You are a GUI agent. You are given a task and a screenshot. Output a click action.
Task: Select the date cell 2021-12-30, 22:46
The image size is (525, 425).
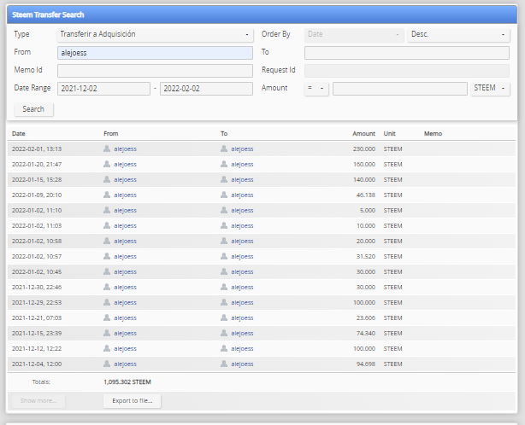coord(37,288)
